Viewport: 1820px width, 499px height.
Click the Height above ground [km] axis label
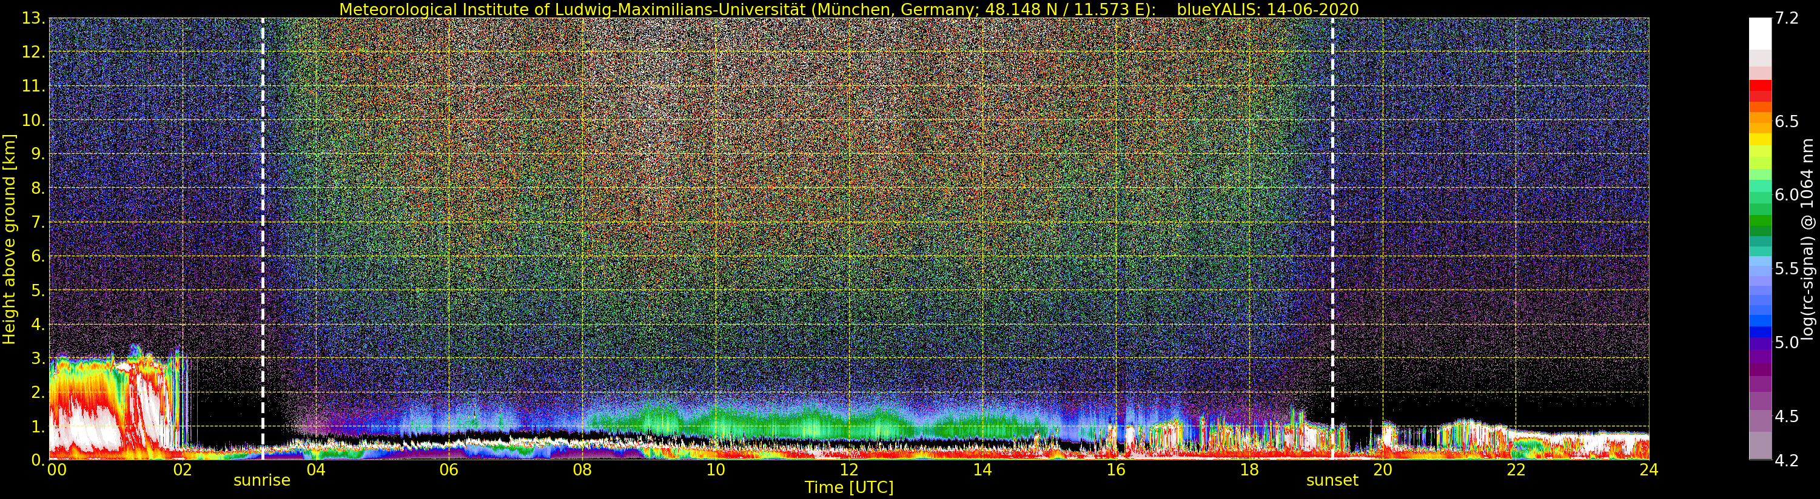pos(9,239)
